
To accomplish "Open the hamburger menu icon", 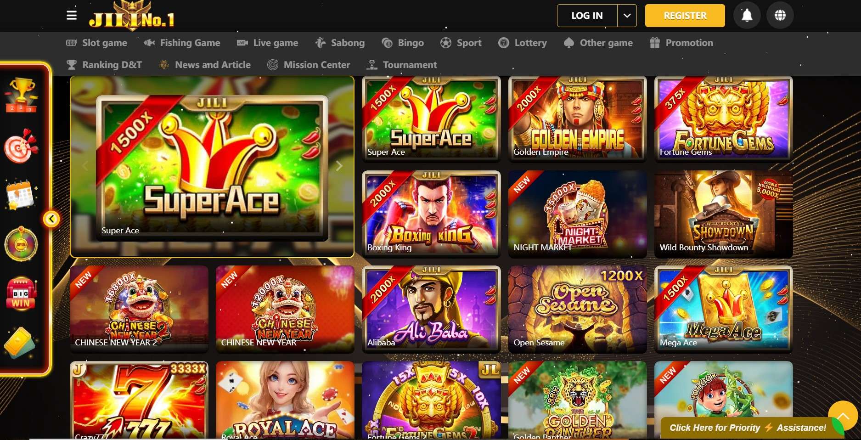I will tap(72, 15).
